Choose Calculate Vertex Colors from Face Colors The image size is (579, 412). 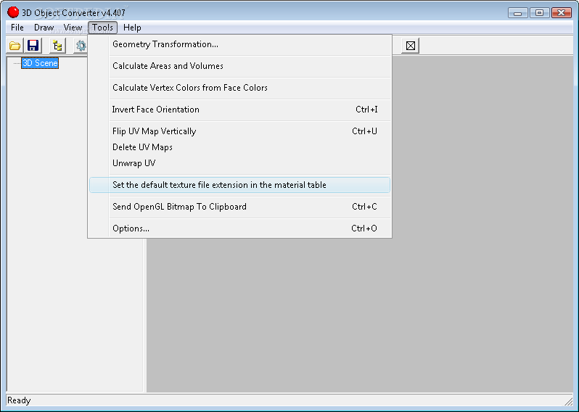pyautogui.click(x=239, y=88)
